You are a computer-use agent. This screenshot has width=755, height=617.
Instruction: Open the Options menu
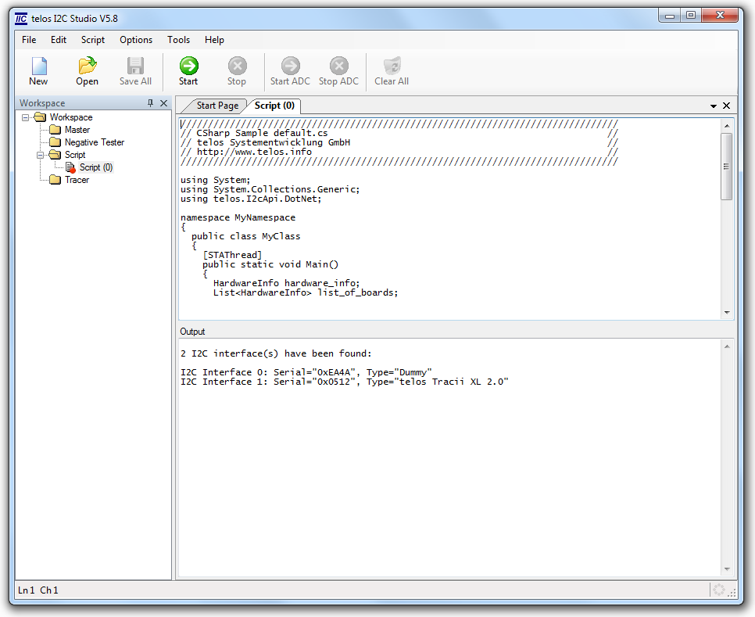(136, 40)
